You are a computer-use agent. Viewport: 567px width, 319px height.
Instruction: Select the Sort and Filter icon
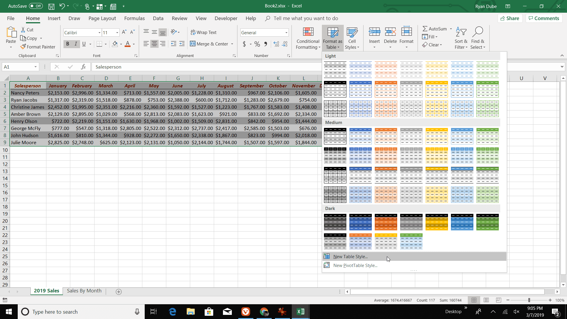tap(460, 38)
